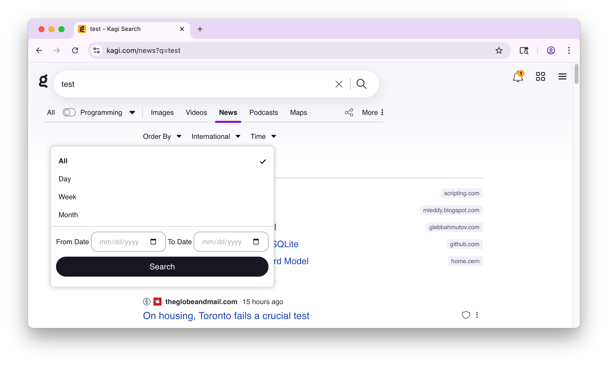Viewport: 608px width, 365px height.
Task: Open the hamburger menu icon
Action: [x=562, y=77]
